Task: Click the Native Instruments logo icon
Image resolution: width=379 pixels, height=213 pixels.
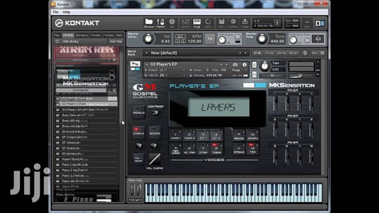Action: 320,23
